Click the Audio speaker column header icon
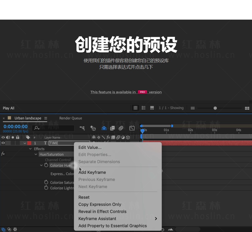Image resolution: width=252 pixels, height=232 pixels. click(8, 137)
